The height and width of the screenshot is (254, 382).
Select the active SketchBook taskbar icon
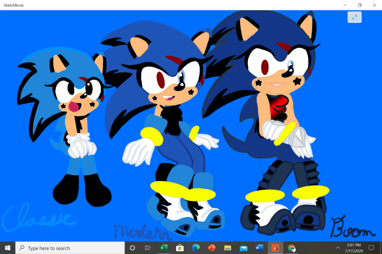275,248
